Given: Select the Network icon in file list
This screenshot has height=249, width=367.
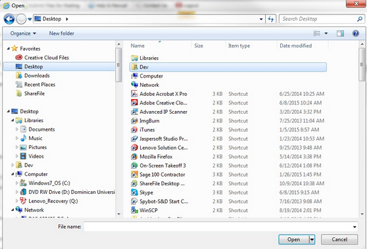Looking at the screenshot, I should (x=134, y=85).
